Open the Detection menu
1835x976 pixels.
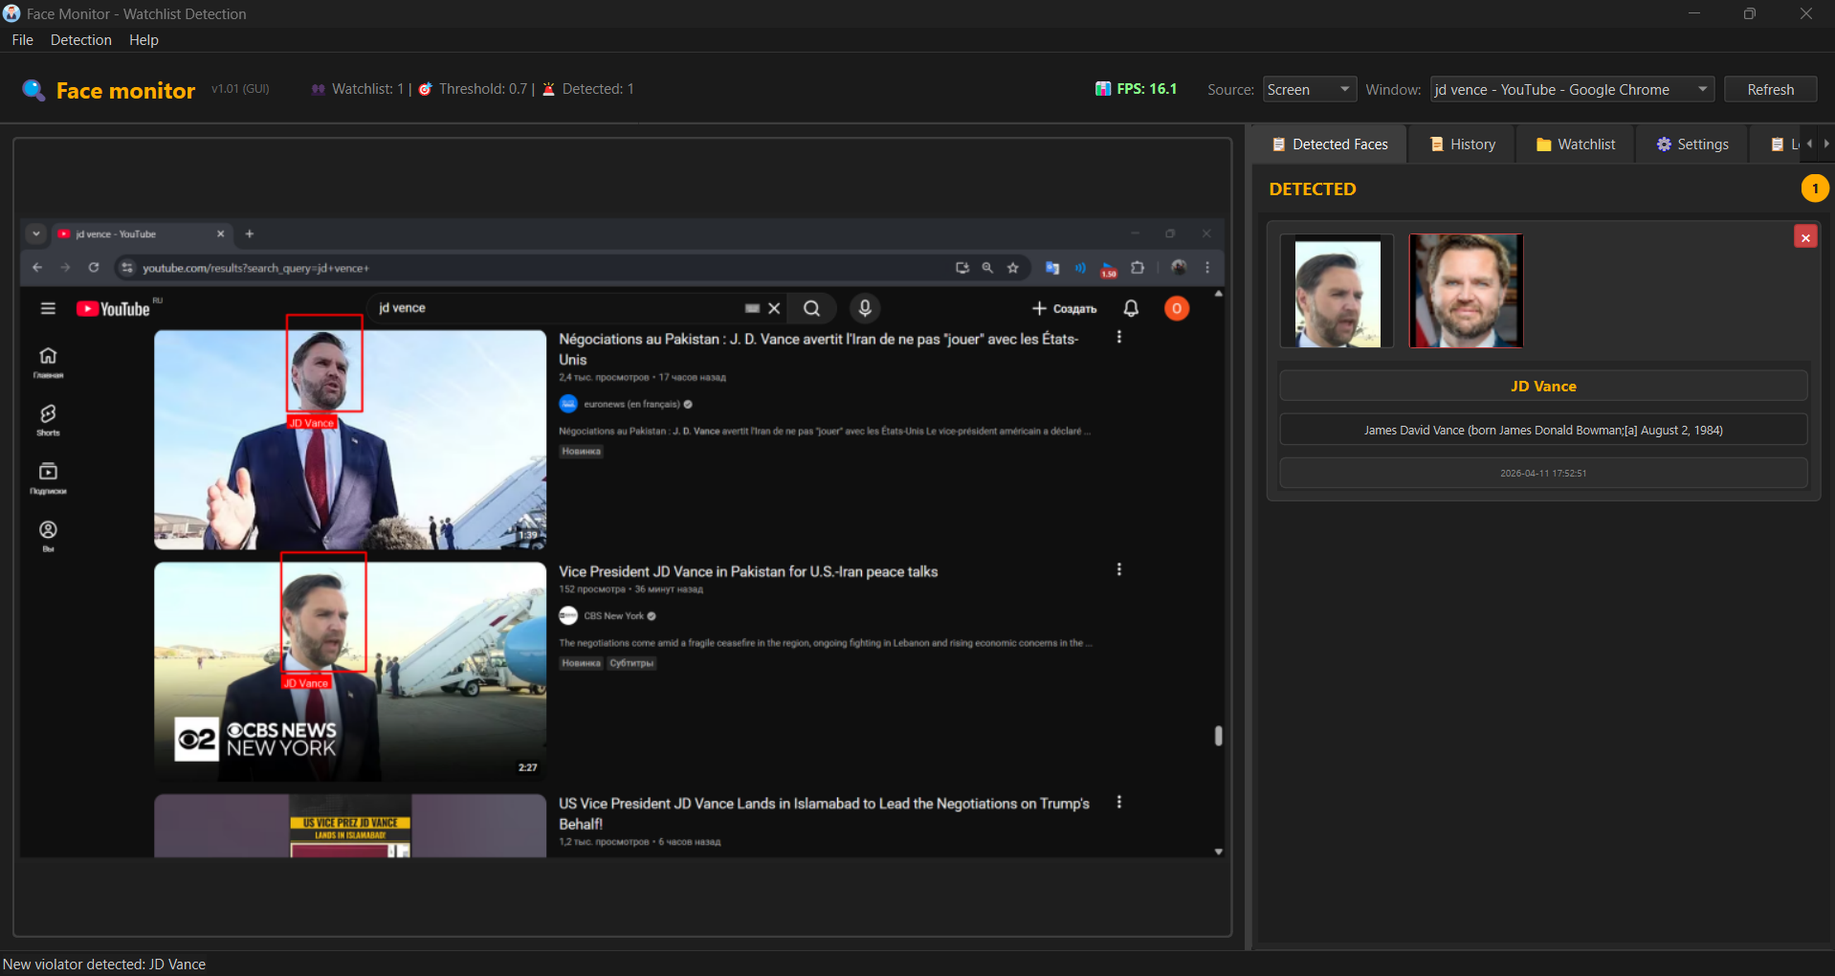point(81,40)
